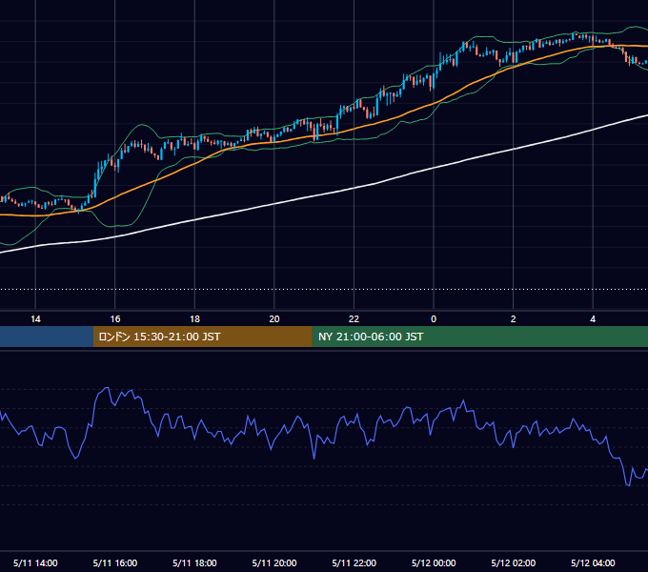The height and width of the screenshot is (572, 648).
Task: Click the 5/11 22:00 oscillator time label
Action: (x=354, y=562)
